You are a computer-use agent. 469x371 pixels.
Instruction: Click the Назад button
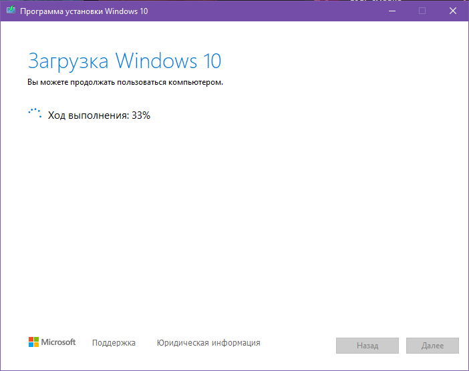(x=367, y=346)
